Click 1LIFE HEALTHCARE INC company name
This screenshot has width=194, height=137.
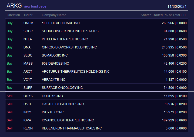click(x=61, y=23)
